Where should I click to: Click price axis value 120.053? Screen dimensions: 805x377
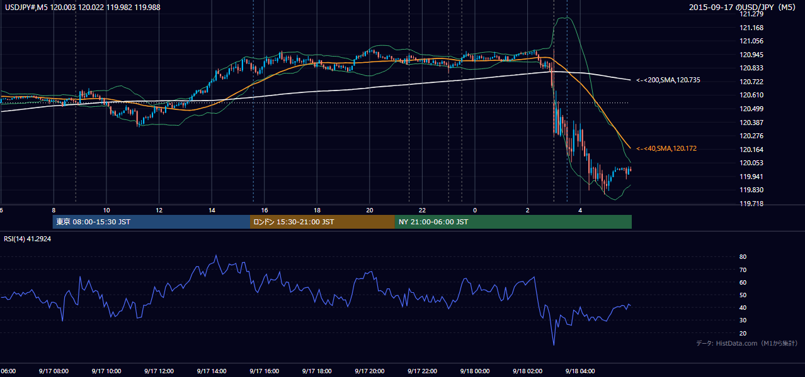point(751,163)
